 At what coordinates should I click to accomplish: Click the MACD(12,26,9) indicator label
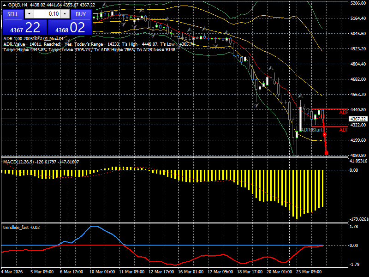[x=41, y=162]
